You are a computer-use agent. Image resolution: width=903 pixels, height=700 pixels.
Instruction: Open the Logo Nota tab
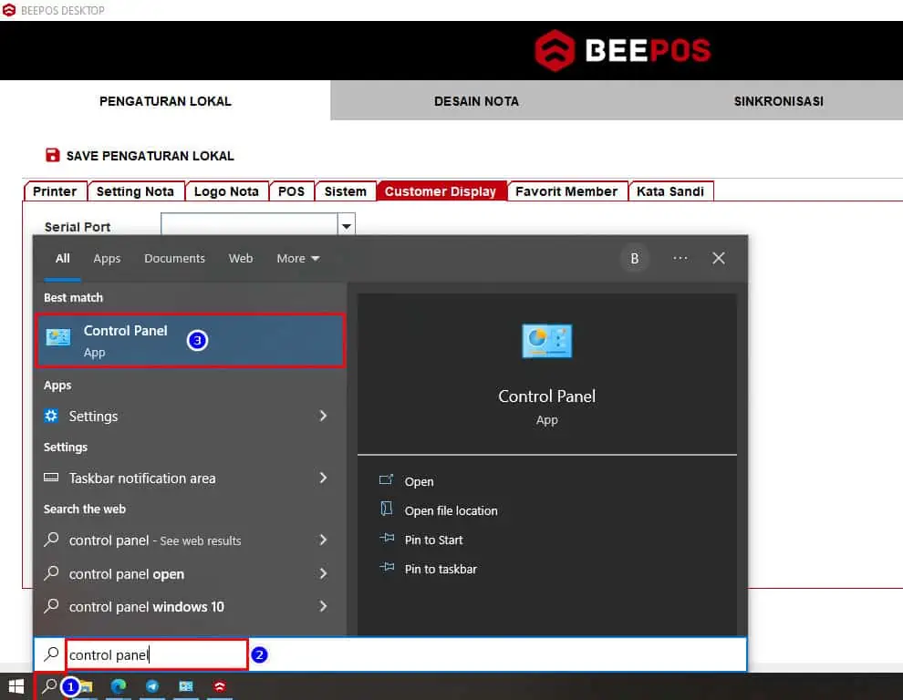click(x=226, y=191)
